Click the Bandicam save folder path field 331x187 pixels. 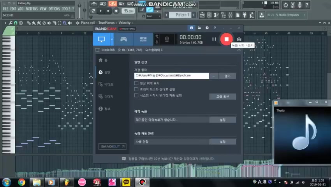[x=171, y=76]
